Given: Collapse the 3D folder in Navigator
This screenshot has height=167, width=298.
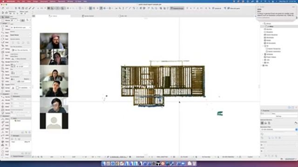Looking at the screenshot, I should 263,46.
